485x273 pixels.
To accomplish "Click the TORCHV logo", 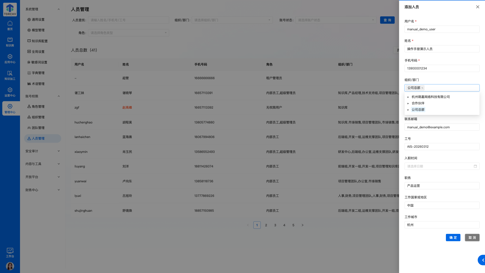I will 9,9.
